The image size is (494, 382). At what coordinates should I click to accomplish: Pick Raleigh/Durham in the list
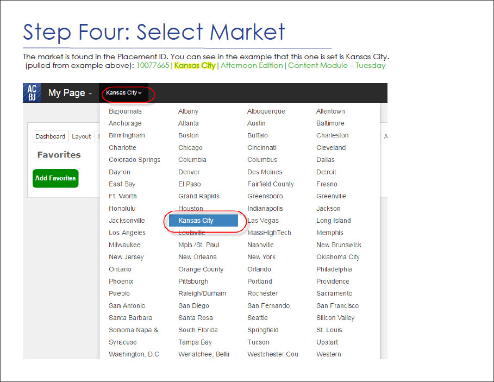(x=202, y=293)
